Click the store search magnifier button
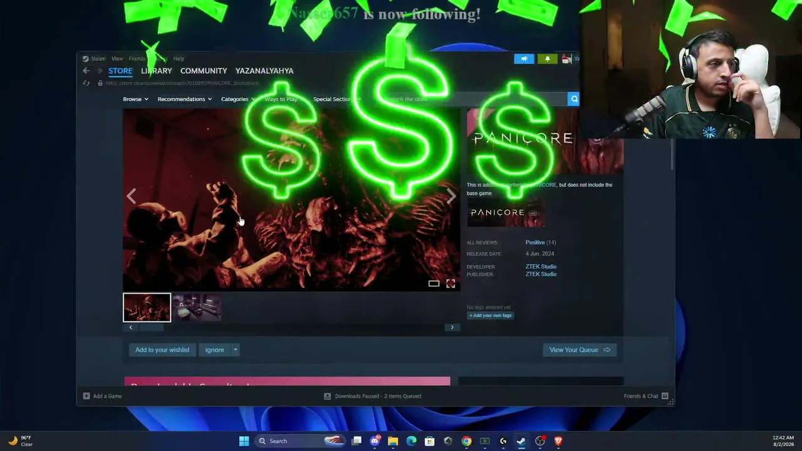 coord(573,99)
